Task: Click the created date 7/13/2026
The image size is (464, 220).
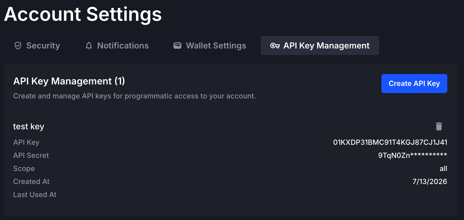Action: (430, 182)
